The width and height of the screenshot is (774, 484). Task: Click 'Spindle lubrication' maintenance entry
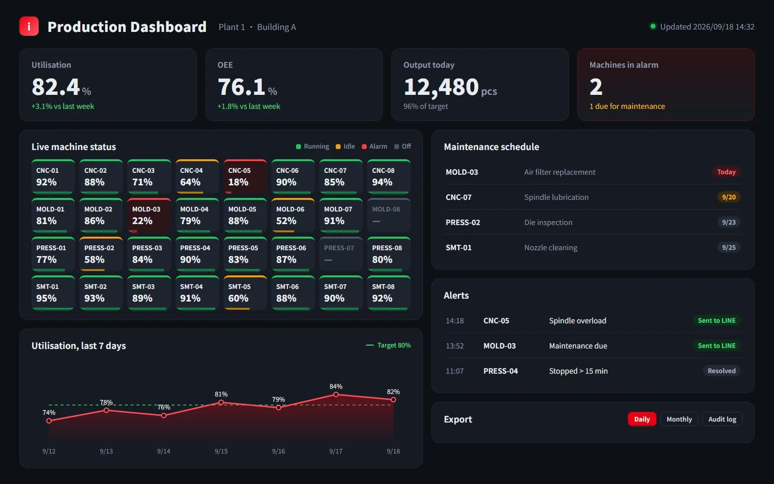(556, 197)
